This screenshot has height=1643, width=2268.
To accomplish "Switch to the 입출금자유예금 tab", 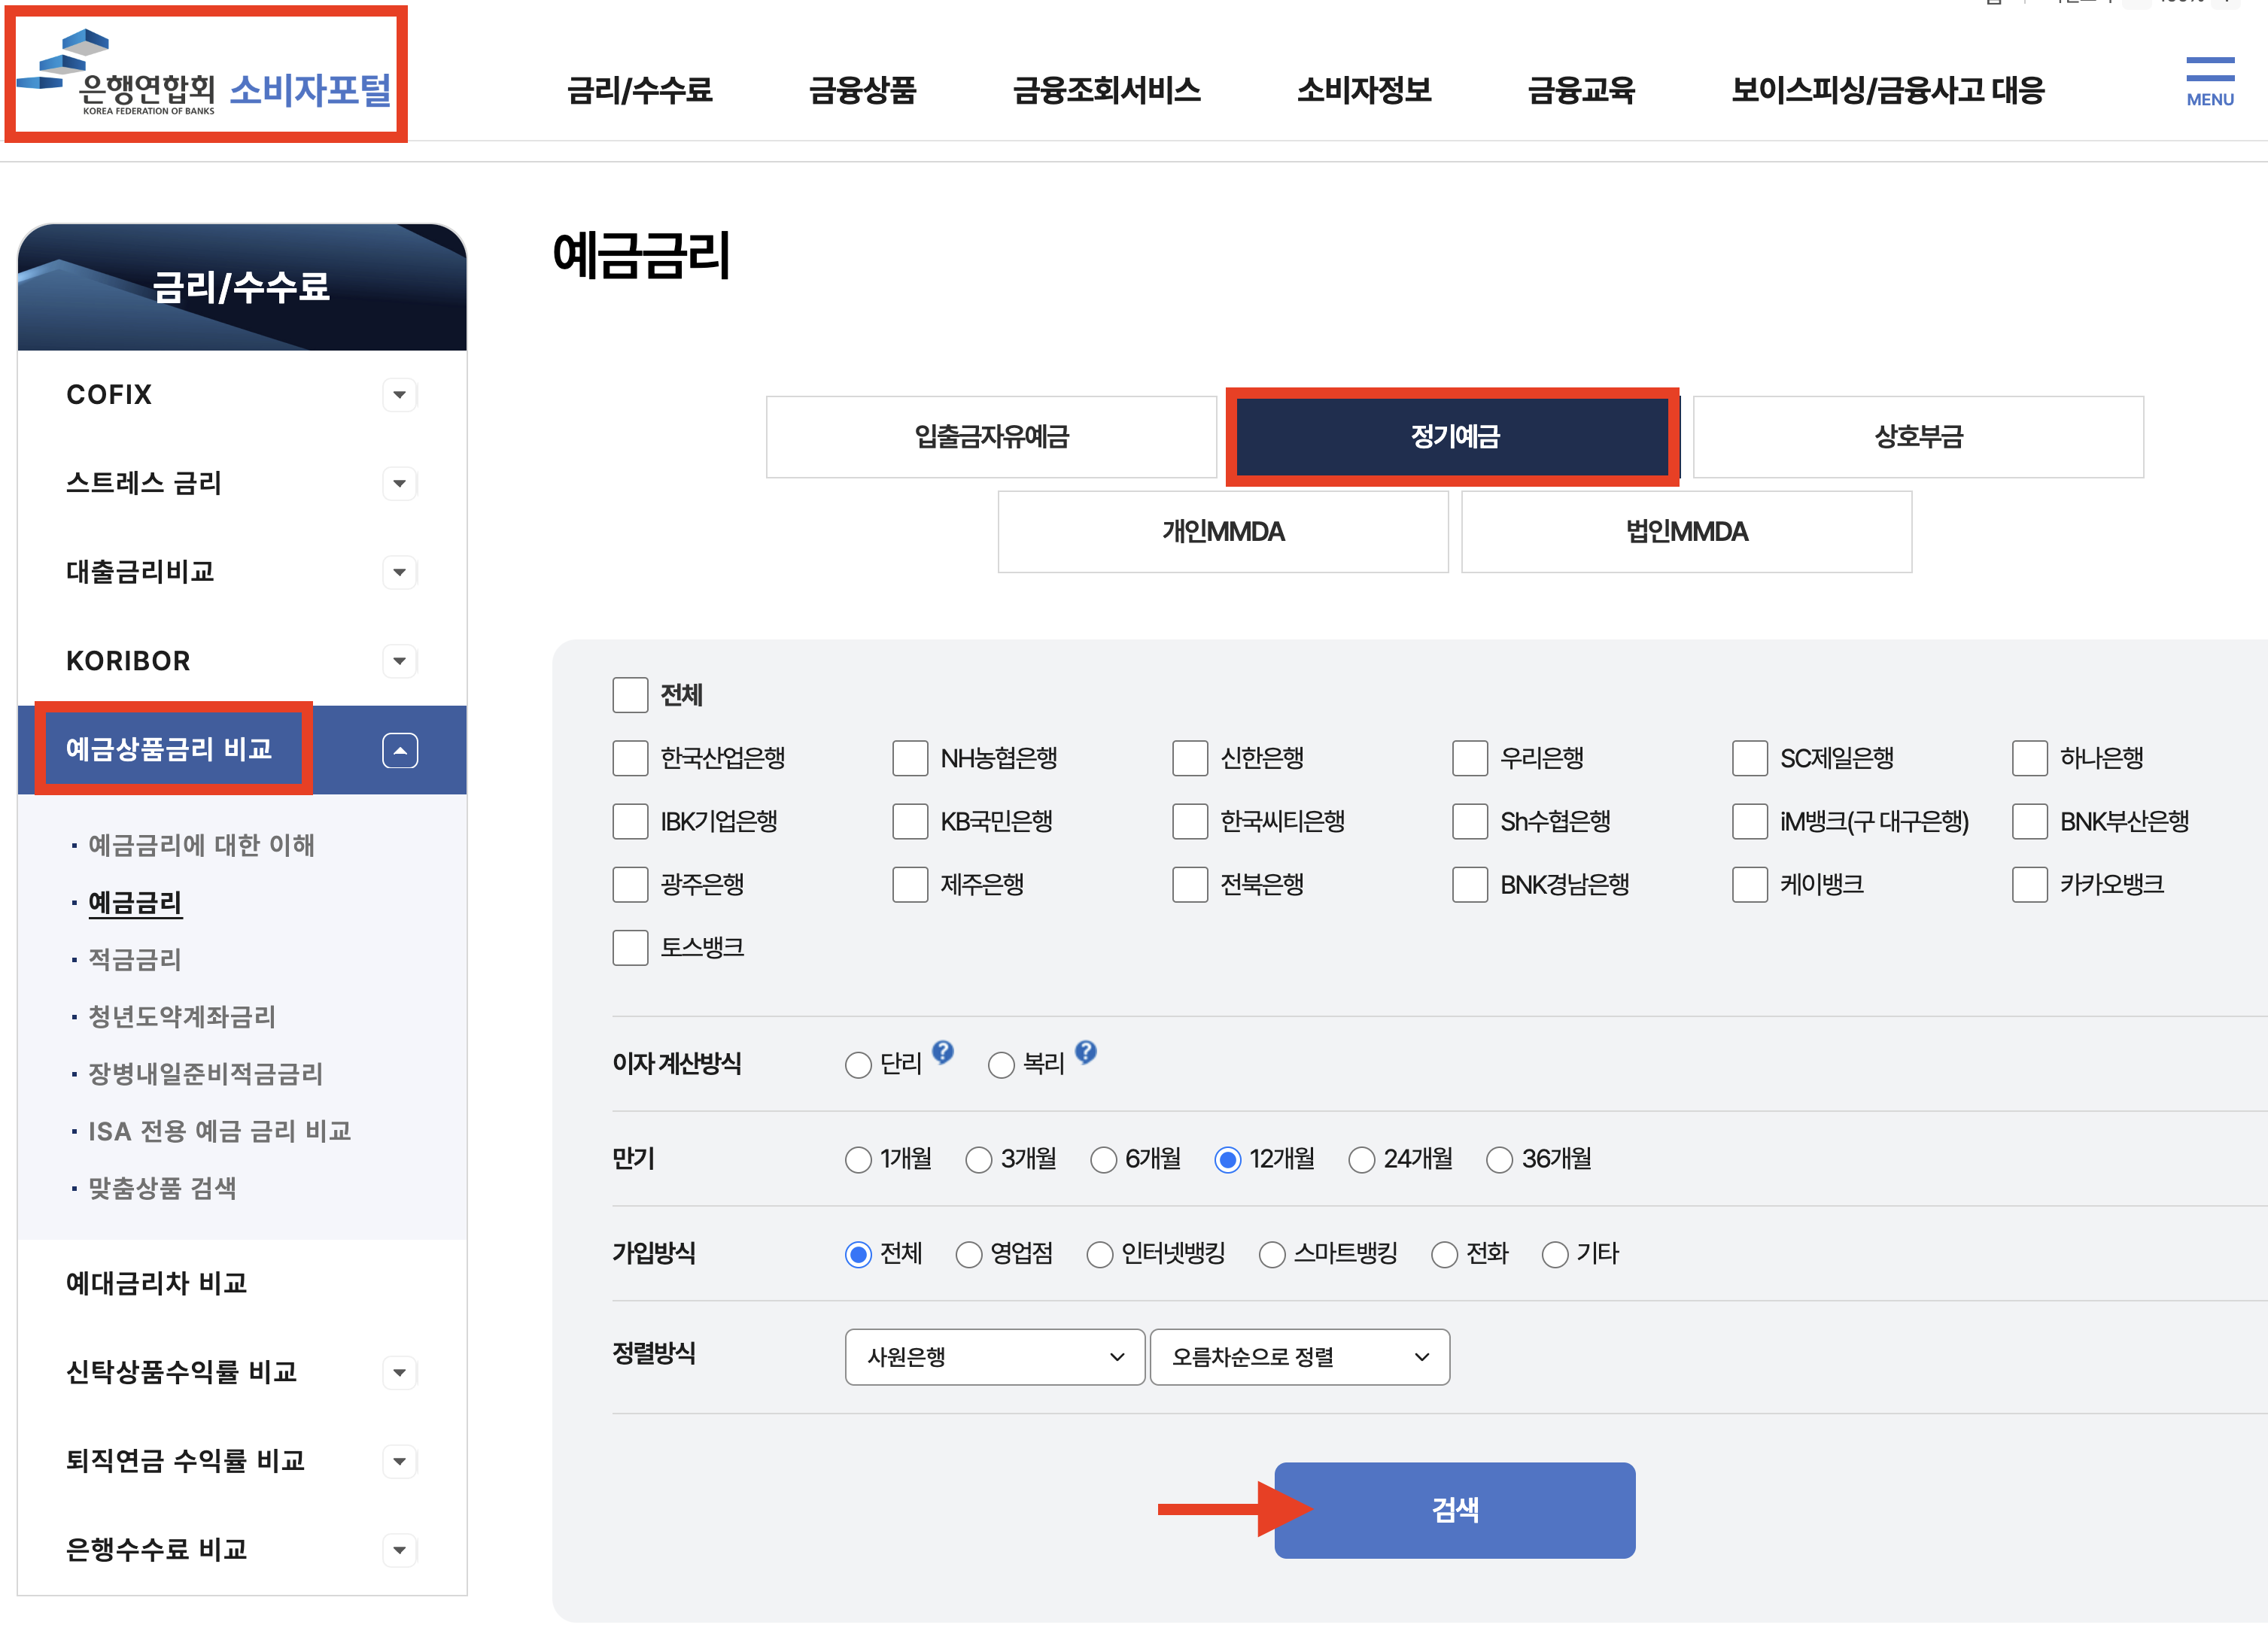I will coord(991,437).
